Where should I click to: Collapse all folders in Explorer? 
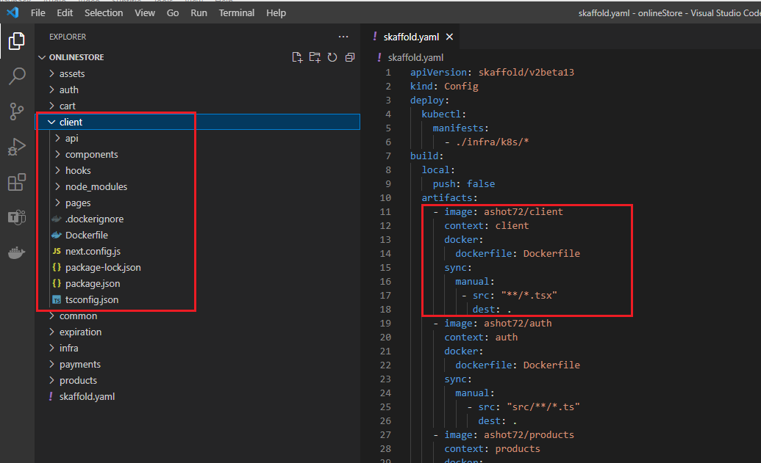click(x=350, y=57)
